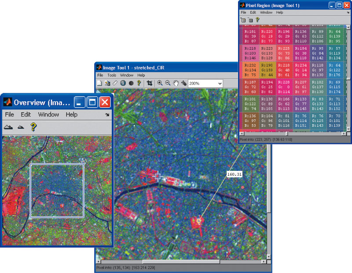
Task: Open Window menu in Overview window
Action: click(x=48, y=114)
